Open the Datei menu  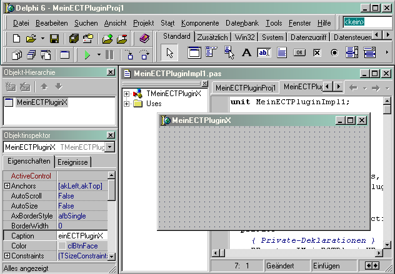point(21,23)
